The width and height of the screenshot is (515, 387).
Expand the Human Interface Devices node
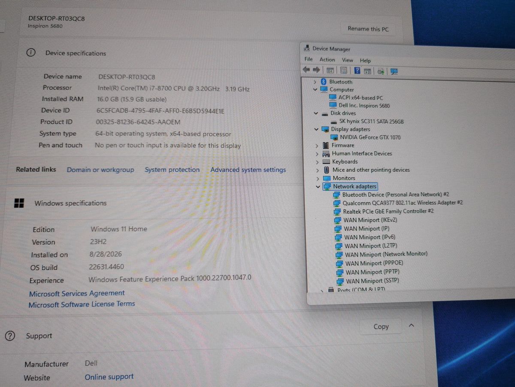[x=317, y=154]
